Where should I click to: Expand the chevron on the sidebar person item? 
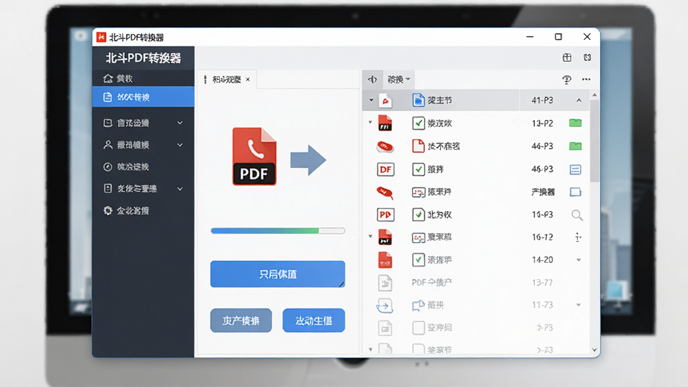coord(180,145)
